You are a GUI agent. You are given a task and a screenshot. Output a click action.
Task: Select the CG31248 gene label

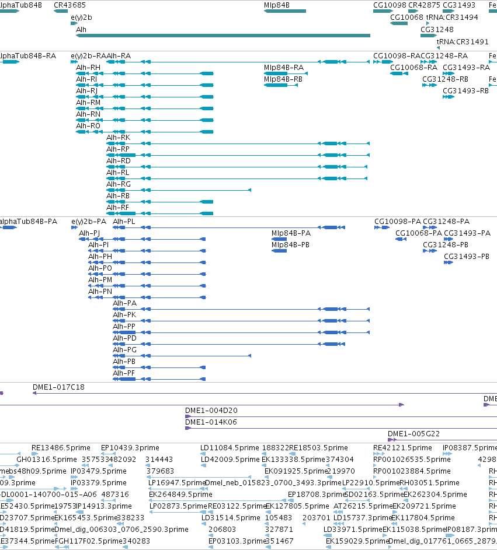click(437, 30)
